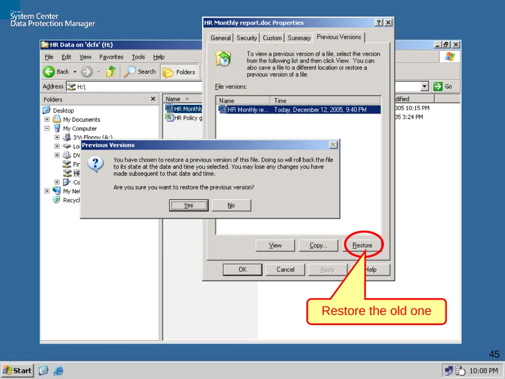
Task: Open the File menu in Explorer
Action: pyautogui.click(x=49, y=57)
